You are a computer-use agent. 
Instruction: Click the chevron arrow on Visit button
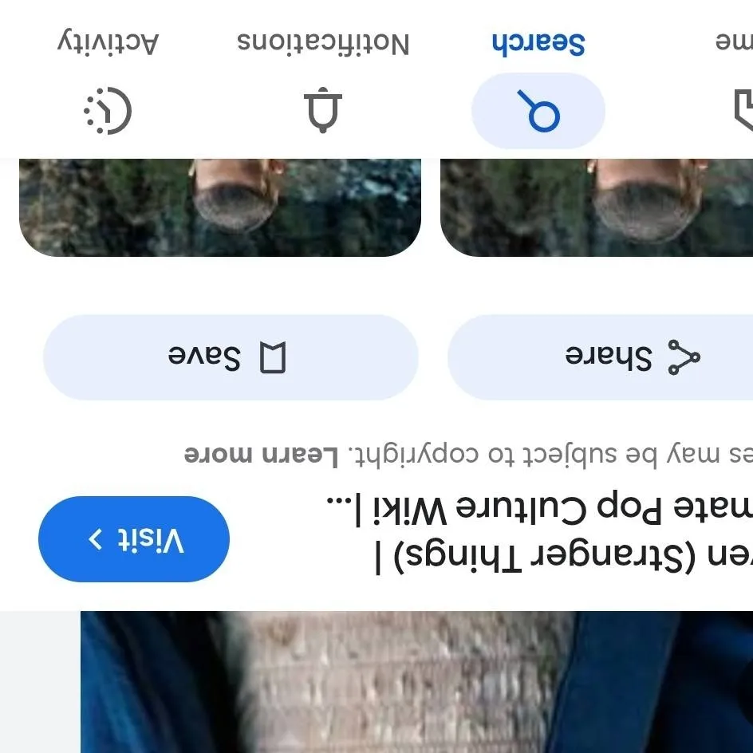click(95, 538)
